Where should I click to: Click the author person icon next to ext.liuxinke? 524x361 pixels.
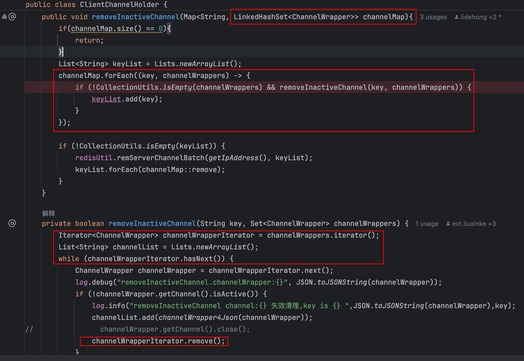click(x=448, y=224)
